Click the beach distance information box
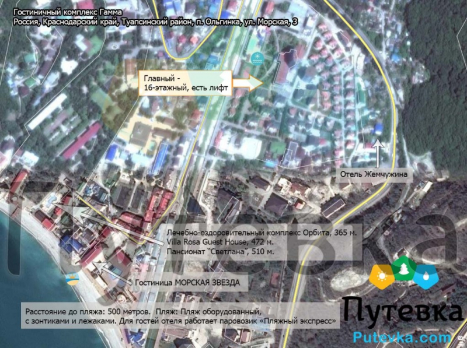This screenshot has height=348, width=467. pyautogui.click(x=181, y=315)
